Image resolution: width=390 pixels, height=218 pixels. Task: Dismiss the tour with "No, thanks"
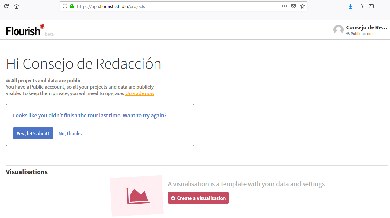pos(70,134)
